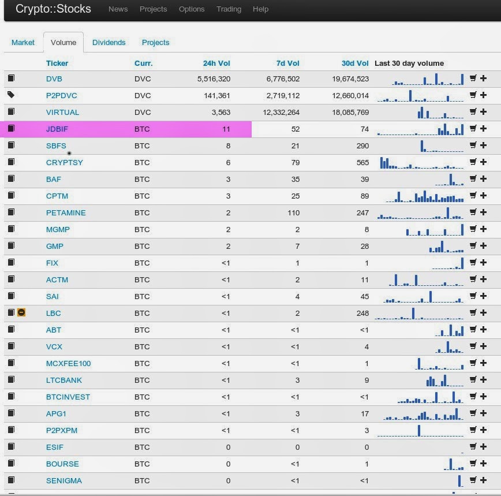Open the Trading menu
501x496 pixels.
pos(229,9)
